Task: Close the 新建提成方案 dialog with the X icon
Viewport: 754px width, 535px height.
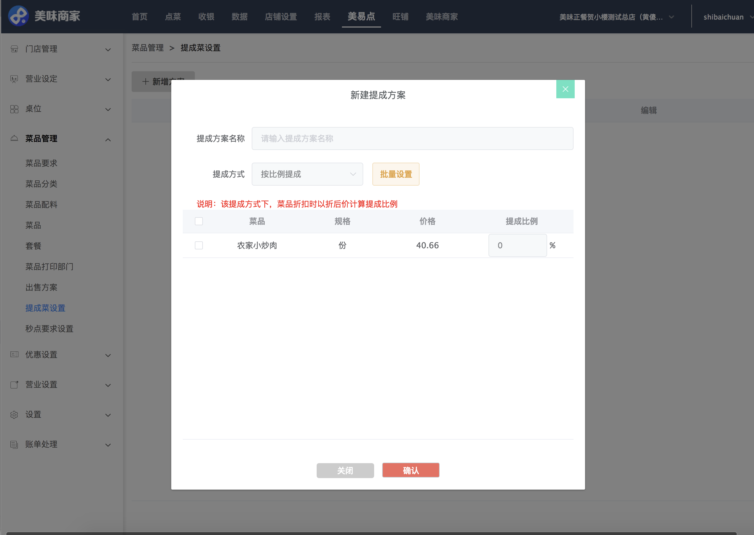Action: (x=565, y=89)
